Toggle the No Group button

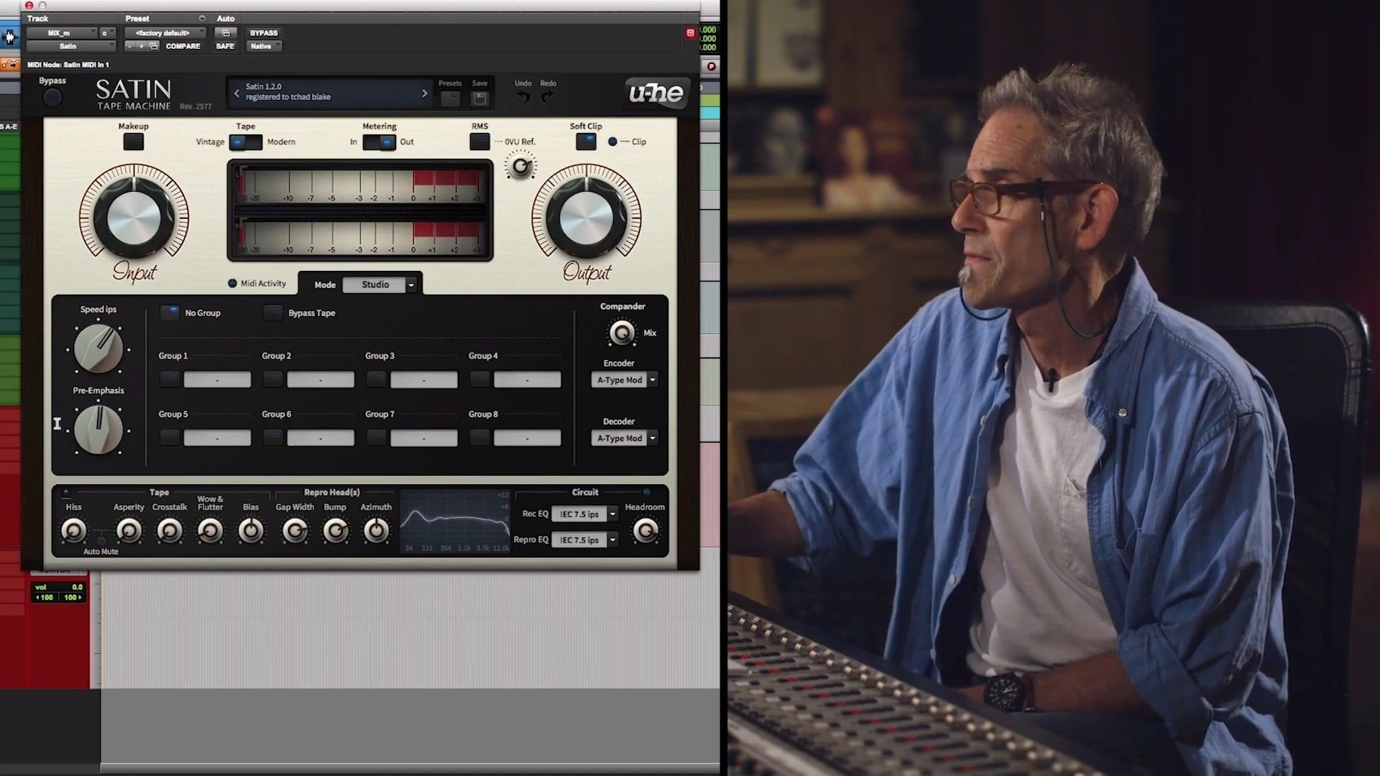(170, 313)
